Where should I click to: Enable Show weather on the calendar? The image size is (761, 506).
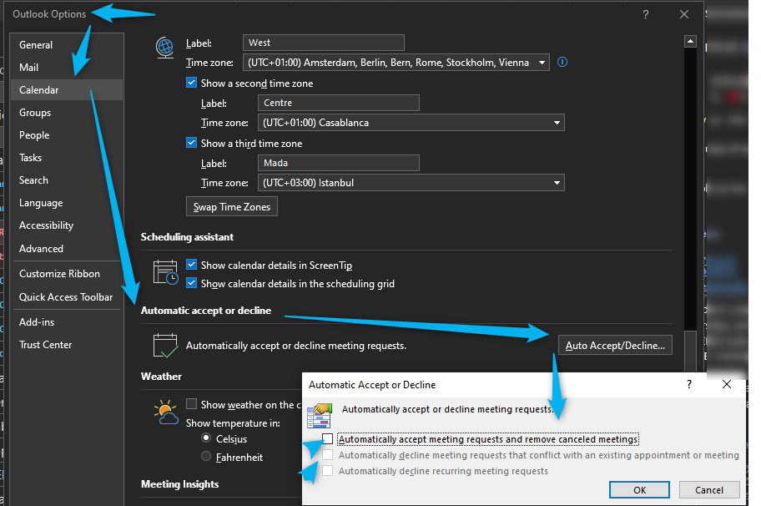191,404
